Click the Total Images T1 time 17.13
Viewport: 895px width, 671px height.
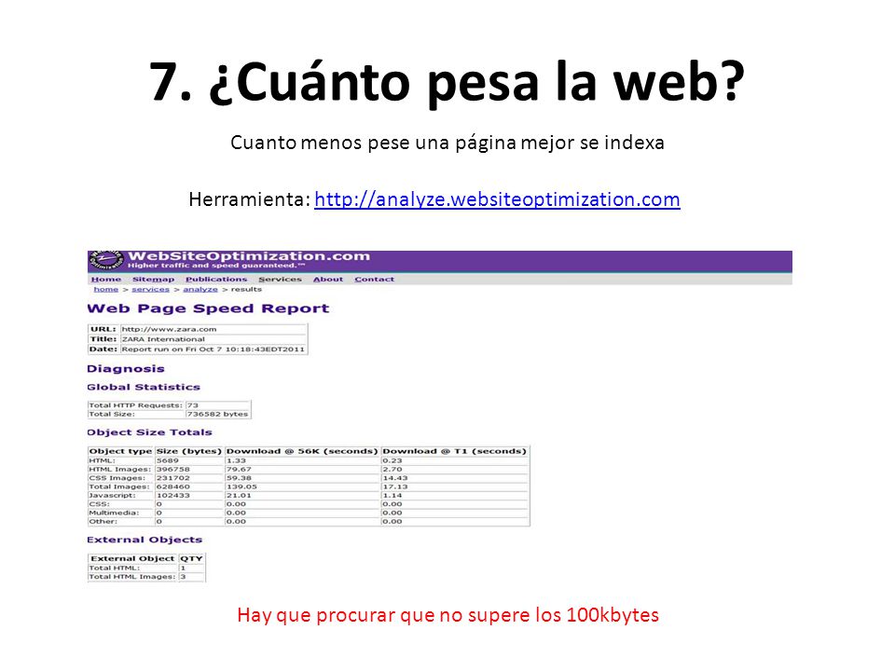[395, 486]
